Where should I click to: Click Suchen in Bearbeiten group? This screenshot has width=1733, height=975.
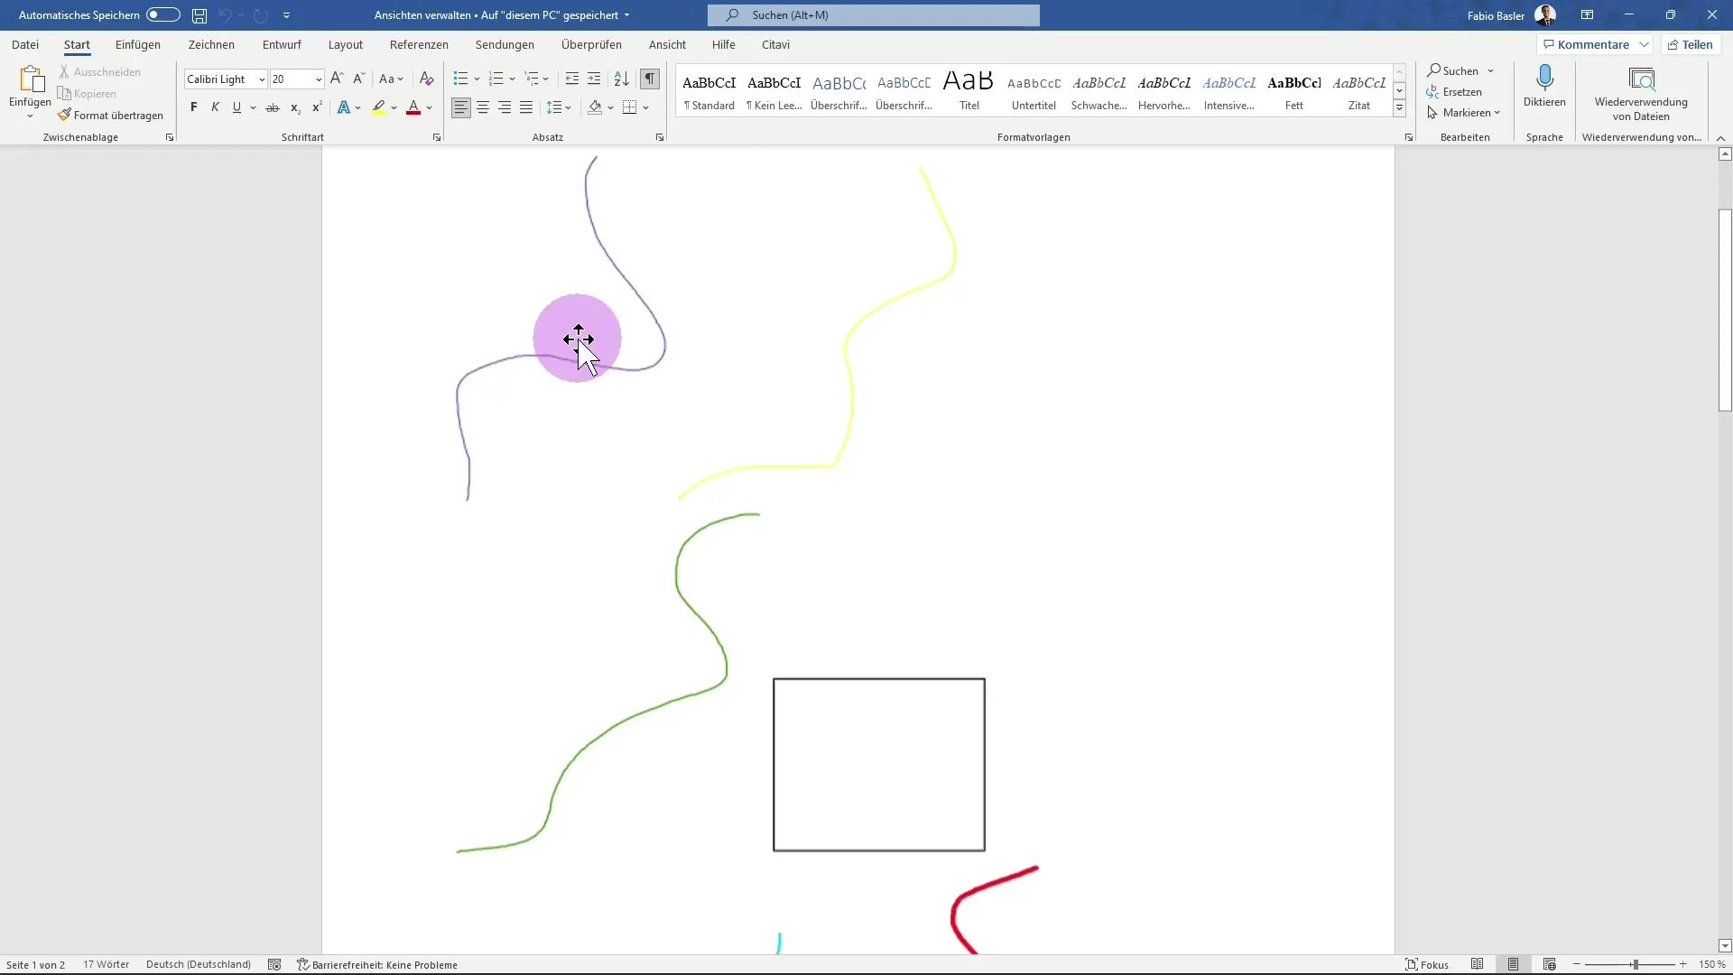(1453, 70)
